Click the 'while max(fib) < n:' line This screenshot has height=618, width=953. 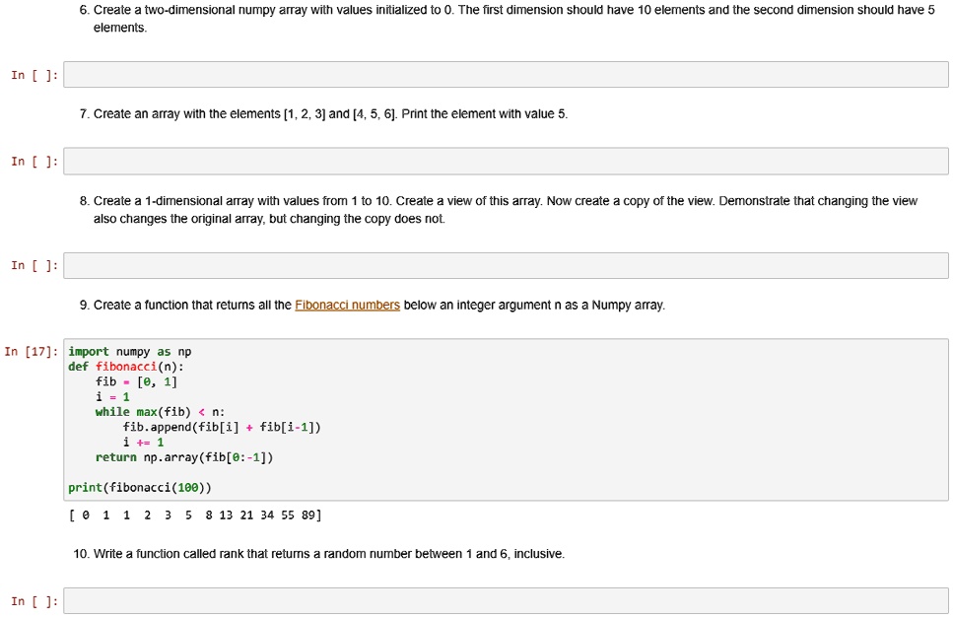[160, 412]
